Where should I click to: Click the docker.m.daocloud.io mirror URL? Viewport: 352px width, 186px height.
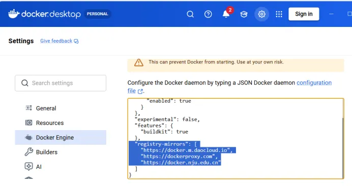187,150
